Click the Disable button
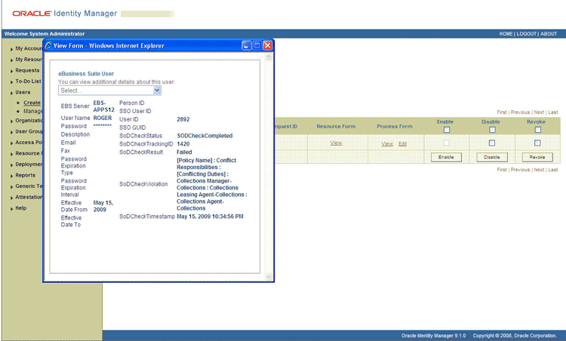Viewport: 566px width, 341px height. 491,157
